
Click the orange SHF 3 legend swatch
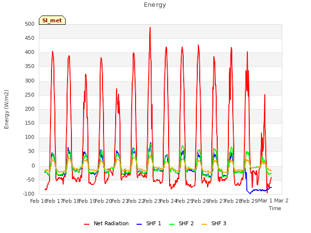[204, 224]
